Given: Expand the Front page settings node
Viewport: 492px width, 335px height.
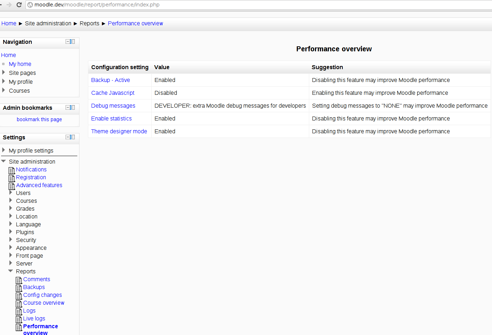Looking at the screenshot, I should (11, 255).
